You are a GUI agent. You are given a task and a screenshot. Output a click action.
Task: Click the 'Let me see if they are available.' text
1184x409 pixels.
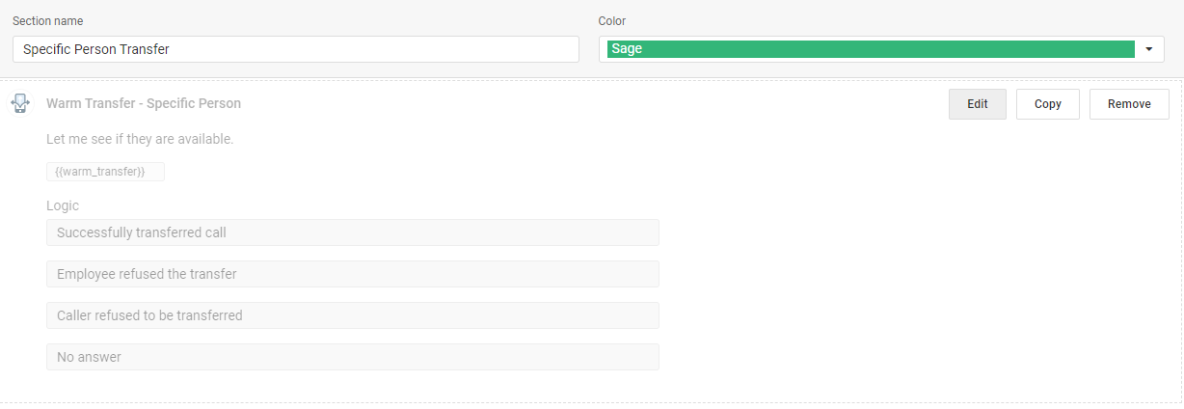click(140, 139)
